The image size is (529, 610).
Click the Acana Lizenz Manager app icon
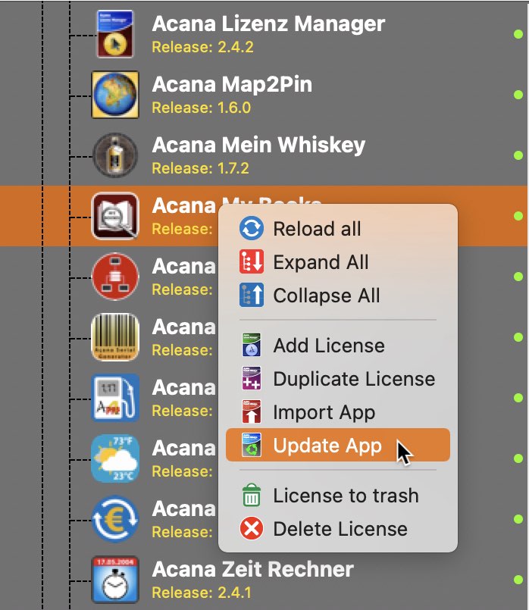(115, 34)
